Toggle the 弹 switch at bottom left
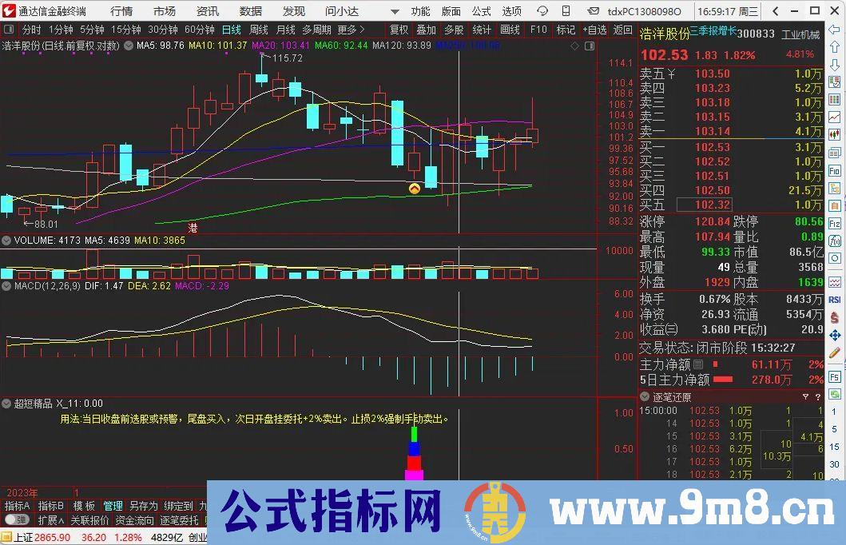Screen dimensions: 846x545 tap(16, 519)
